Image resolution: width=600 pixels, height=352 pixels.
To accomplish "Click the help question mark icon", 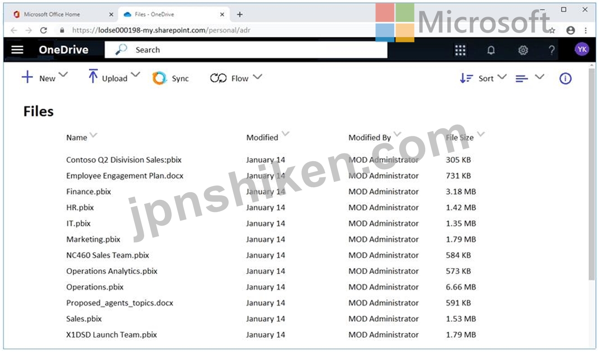I will pyautogui.click(x=552, y=50).
